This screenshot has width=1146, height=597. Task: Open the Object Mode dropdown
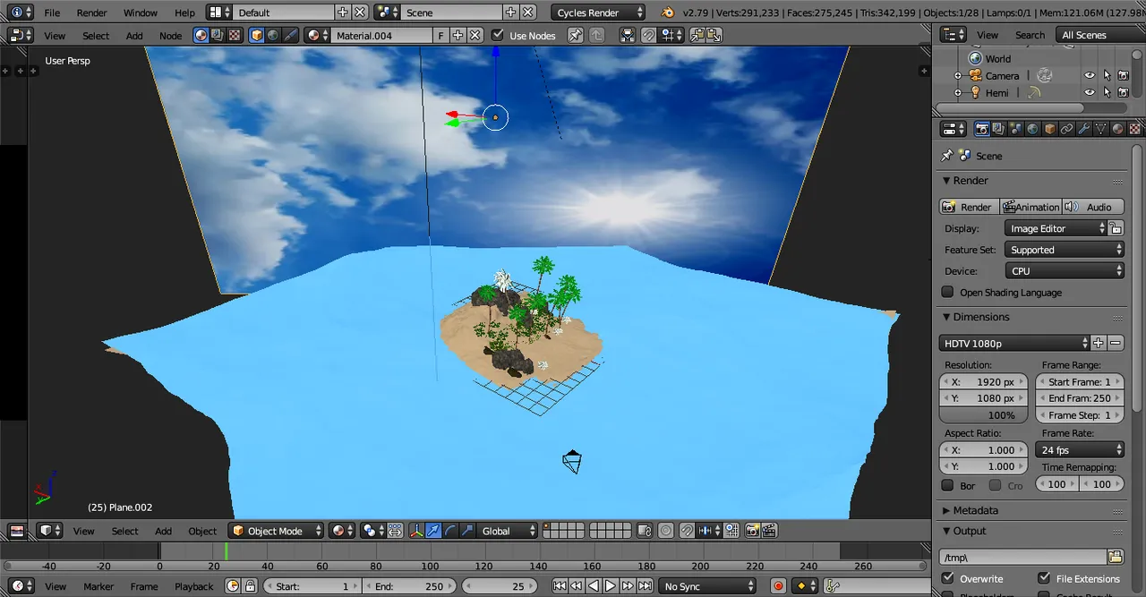[275, 531]
